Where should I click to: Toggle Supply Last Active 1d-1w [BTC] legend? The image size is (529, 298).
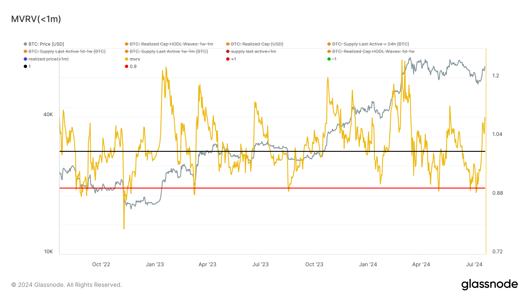click(64, 51)
